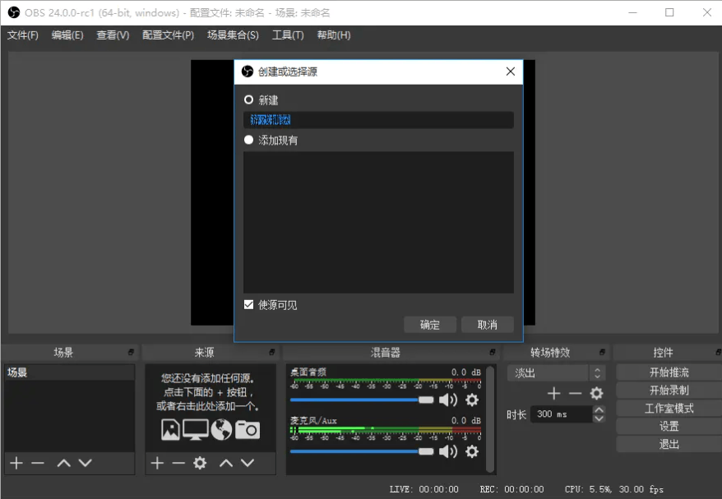Mute 桌面音频 via its speaker icon
The height and width of the screenshot is (499, 722).
click(x=447, y=400)
